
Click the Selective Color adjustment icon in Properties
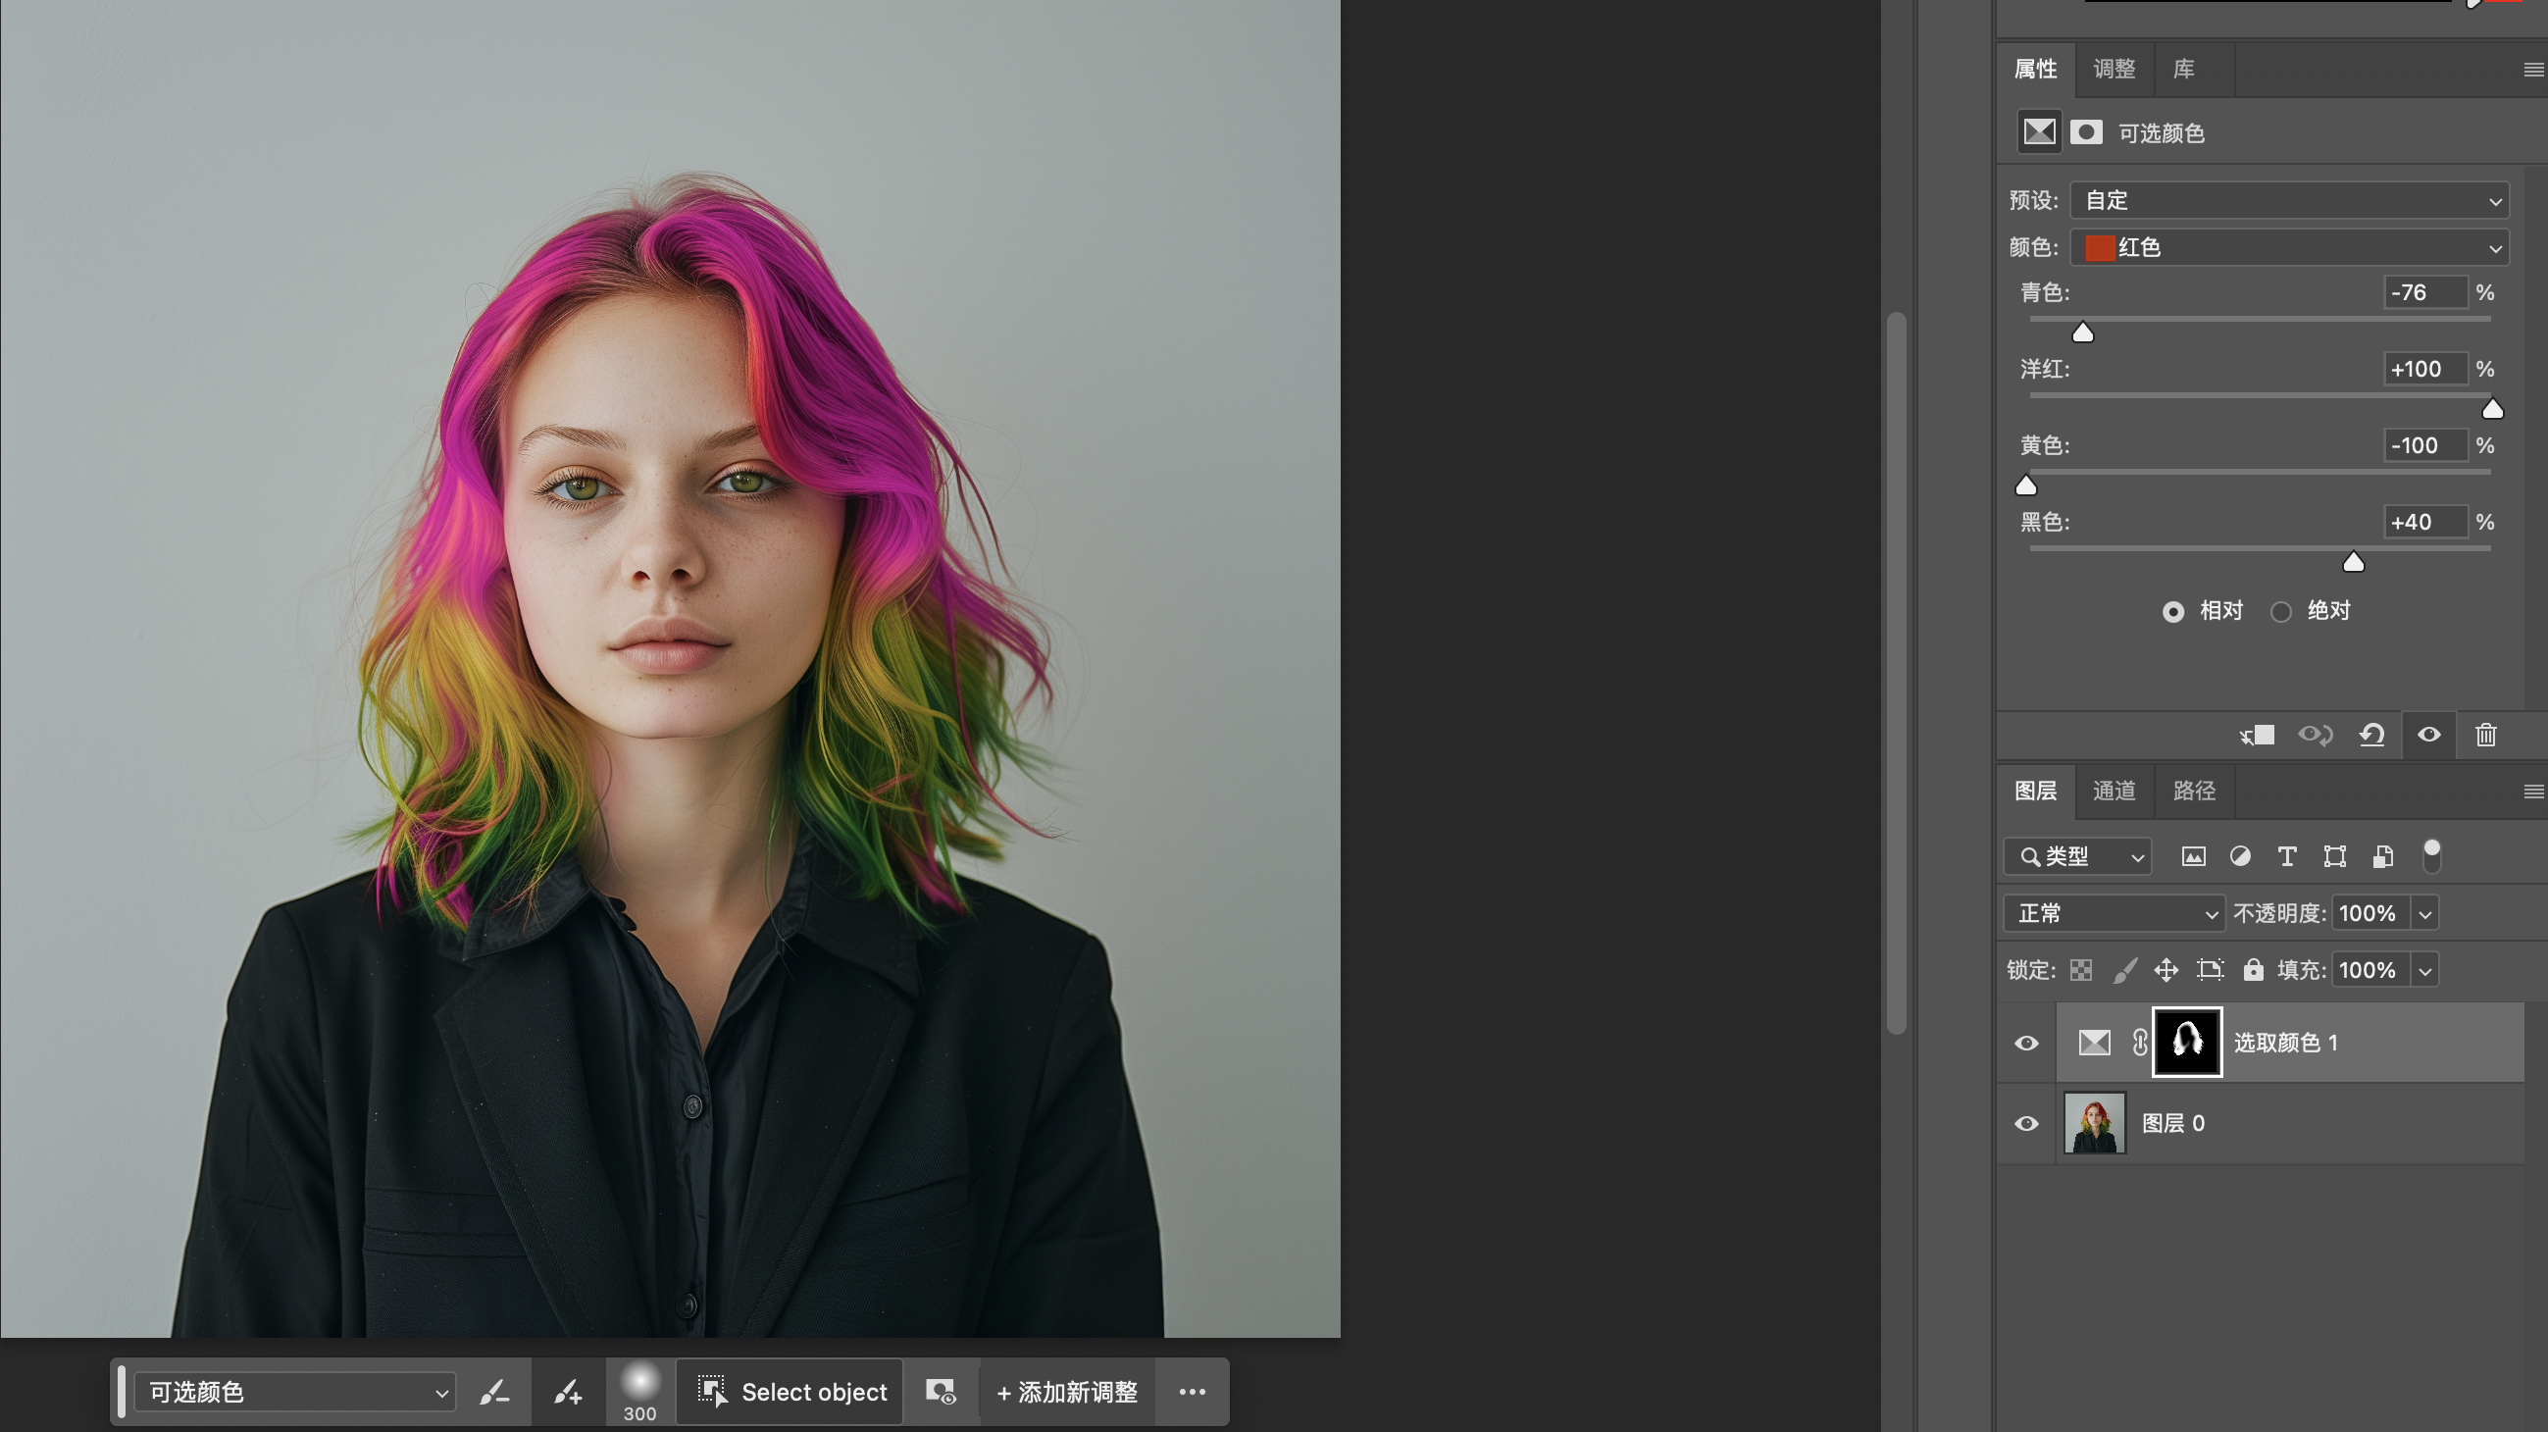(x=2039, y=132)
